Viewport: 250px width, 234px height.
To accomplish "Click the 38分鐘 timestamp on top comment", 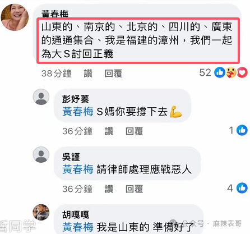I will [x=57, y=74].
